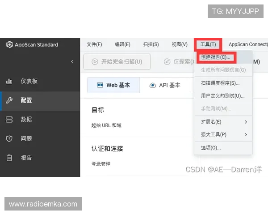Open the 扫描(S) menu
Screen dimensions: 268x215
pos(151,44)
